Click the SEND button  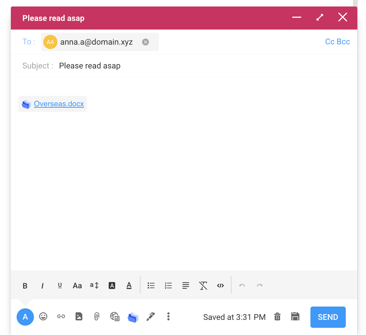click(x=328, y=317)
